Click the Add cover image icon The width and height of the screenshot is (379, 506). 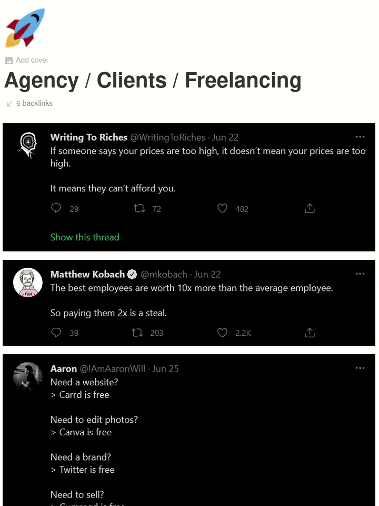(x=9, y=60)
